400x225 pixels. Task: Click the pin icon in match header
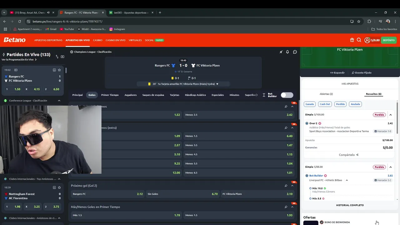[x=281, y=52]
